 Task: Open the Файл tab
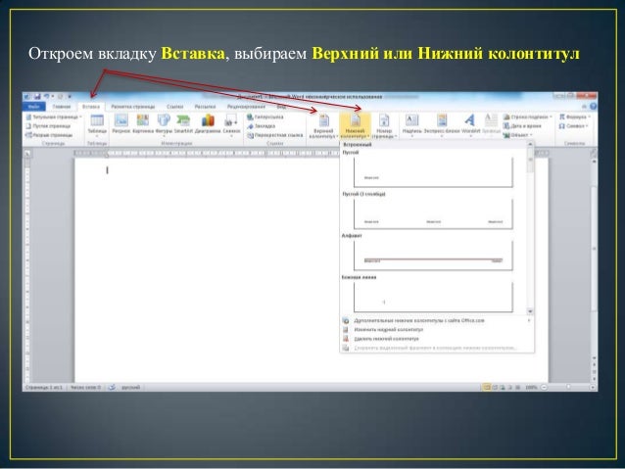pyautogui.click(x=34, y=107)
